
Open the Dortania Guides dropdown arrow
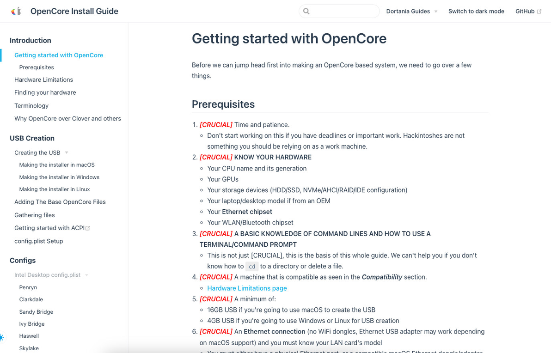pos(436,12)
